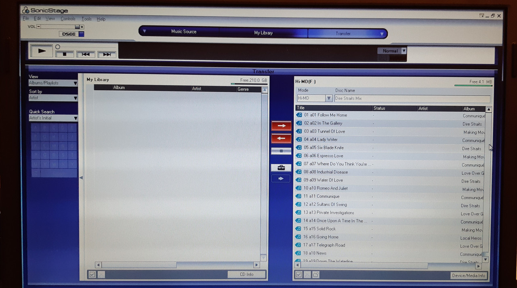Sort My Library by the Genre column header
517x288 pixels.
coord(248,89)
